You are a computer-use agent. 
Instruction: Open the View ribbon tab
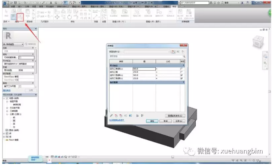[34, 6]
